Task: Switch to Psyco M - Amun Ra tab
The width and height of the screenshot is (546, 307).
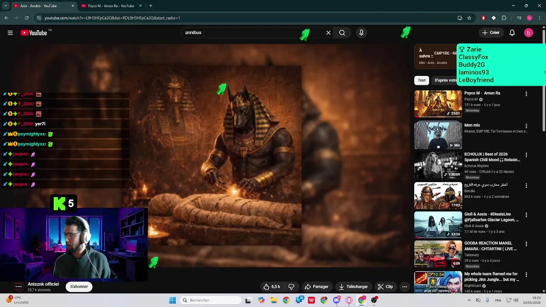Action: [x=110, y=6]
